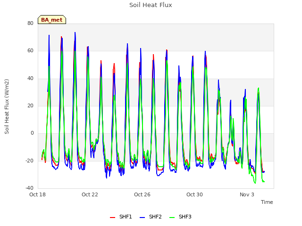Click the -40 y-axis tick label
This screenshot has height=226, width=302.
(x=29, y=188)
